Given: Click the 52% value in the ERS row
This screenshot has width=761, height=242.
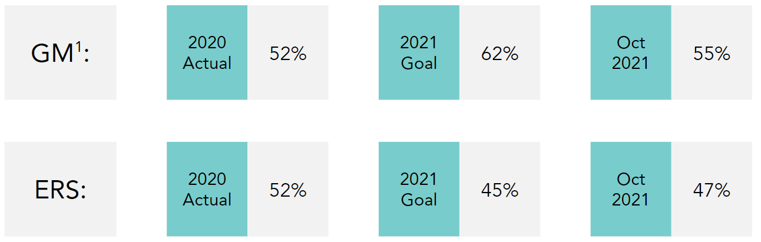Looking at the screenshot, I should point(288,190).
